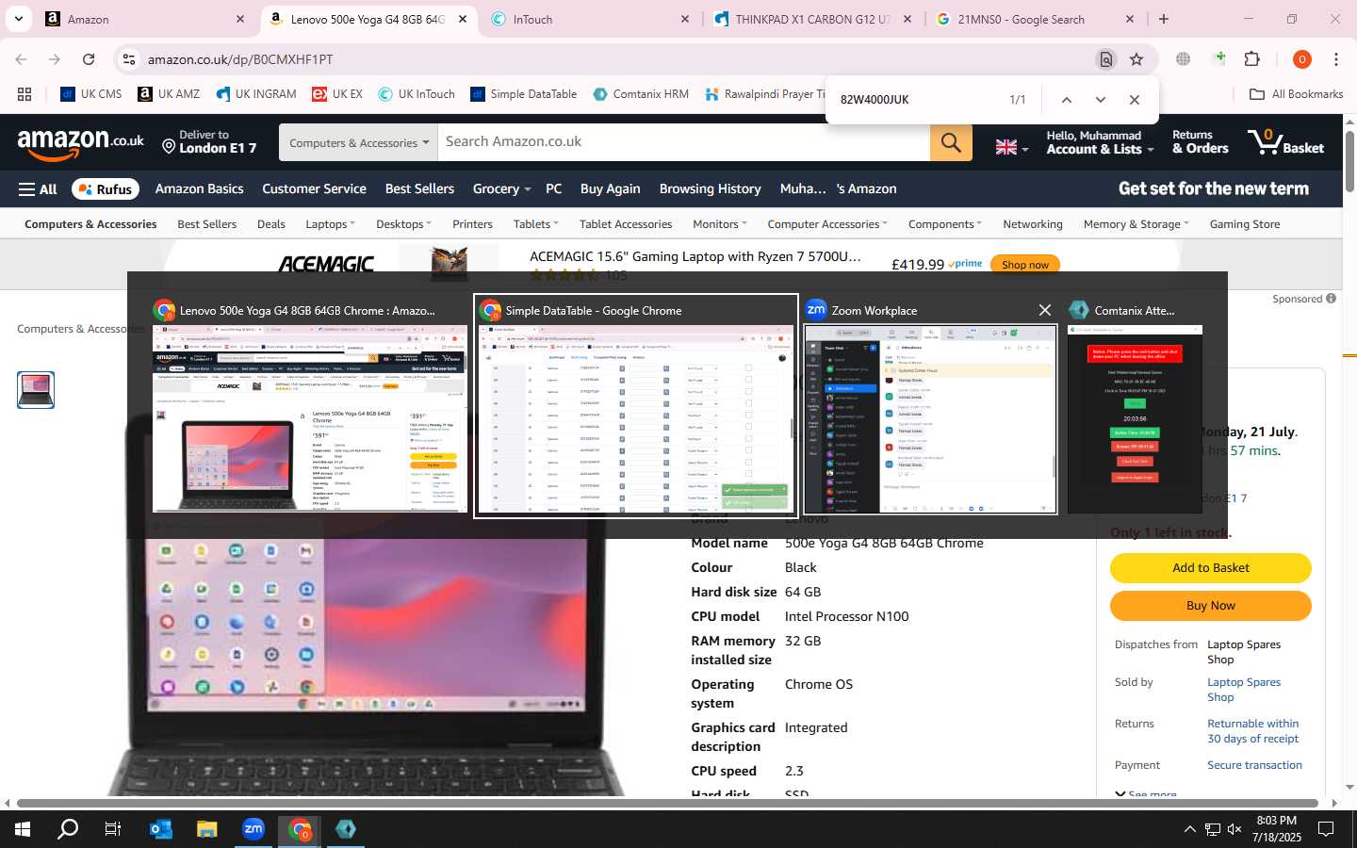Click the Amazon search magnifier button

pos(951,142)
